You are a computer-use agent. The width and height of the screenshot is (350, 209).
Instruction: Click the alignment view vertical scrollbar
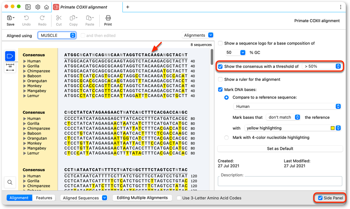pos(212,57)
